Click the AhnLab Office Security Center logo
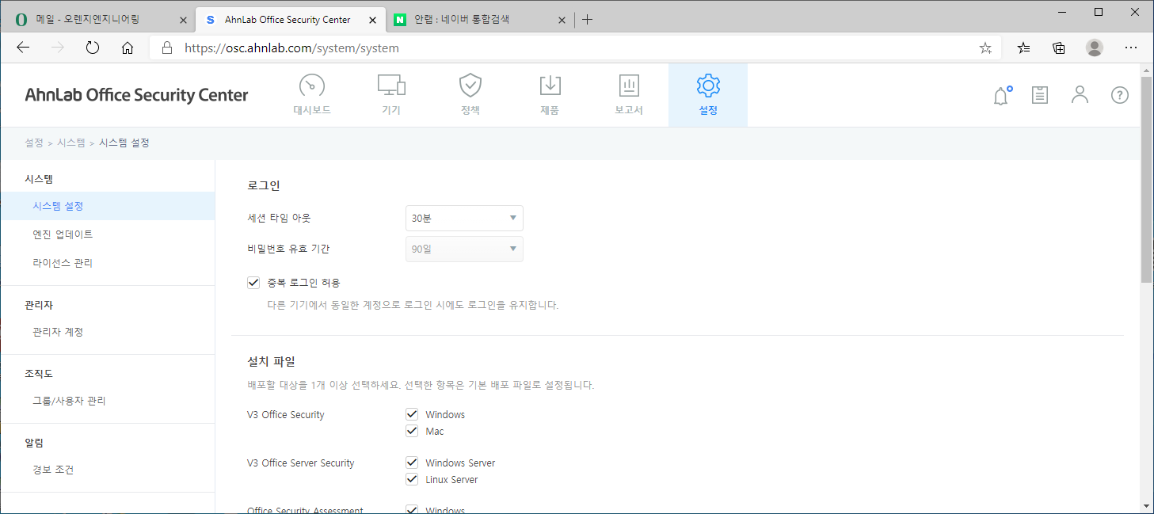1154x514 pixels. point(136,95)
